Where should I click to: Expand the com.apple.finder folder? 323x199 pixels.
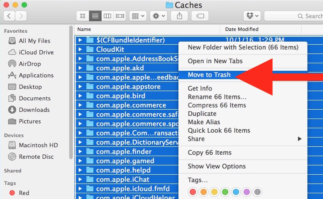[x=80, y=152]
